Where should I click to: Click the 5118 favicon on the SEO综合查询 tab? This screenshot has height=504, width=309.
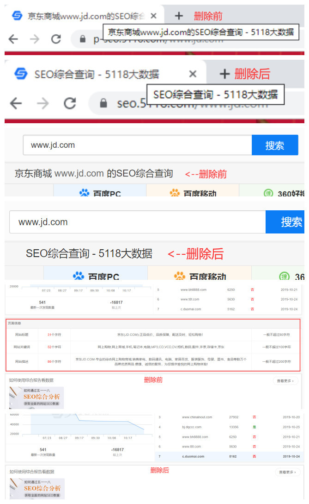tap(21, 74)
